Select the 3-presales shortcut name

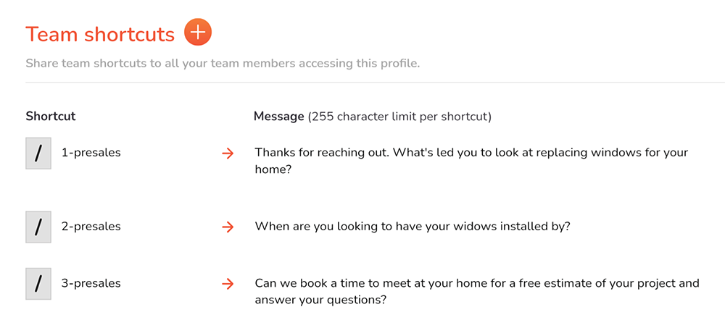pos(91,283)
